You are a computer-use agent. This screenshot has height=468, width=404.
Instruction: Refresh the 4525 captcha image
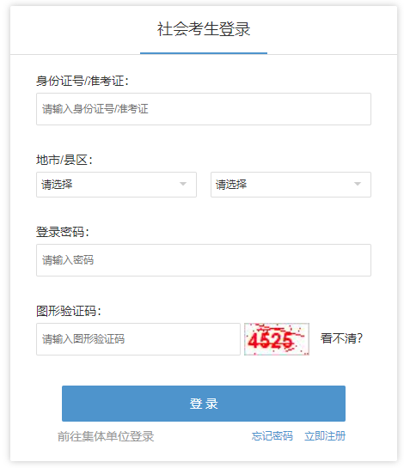(x=277, y=339)
